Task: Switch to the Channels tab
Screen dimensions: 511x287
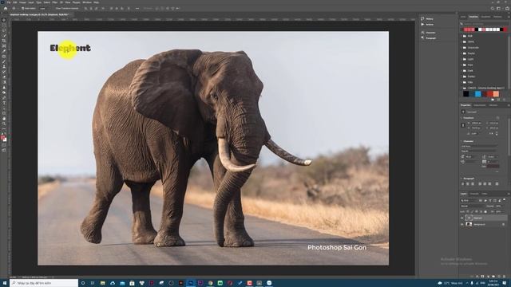Action: coord(474,194)
